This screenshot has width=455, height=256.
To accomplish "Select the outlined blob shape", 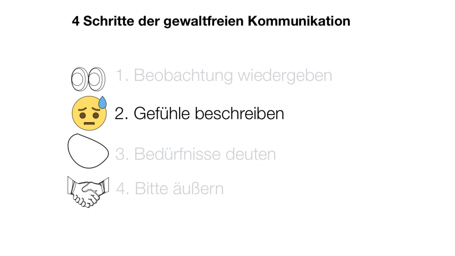I will 88,151.
